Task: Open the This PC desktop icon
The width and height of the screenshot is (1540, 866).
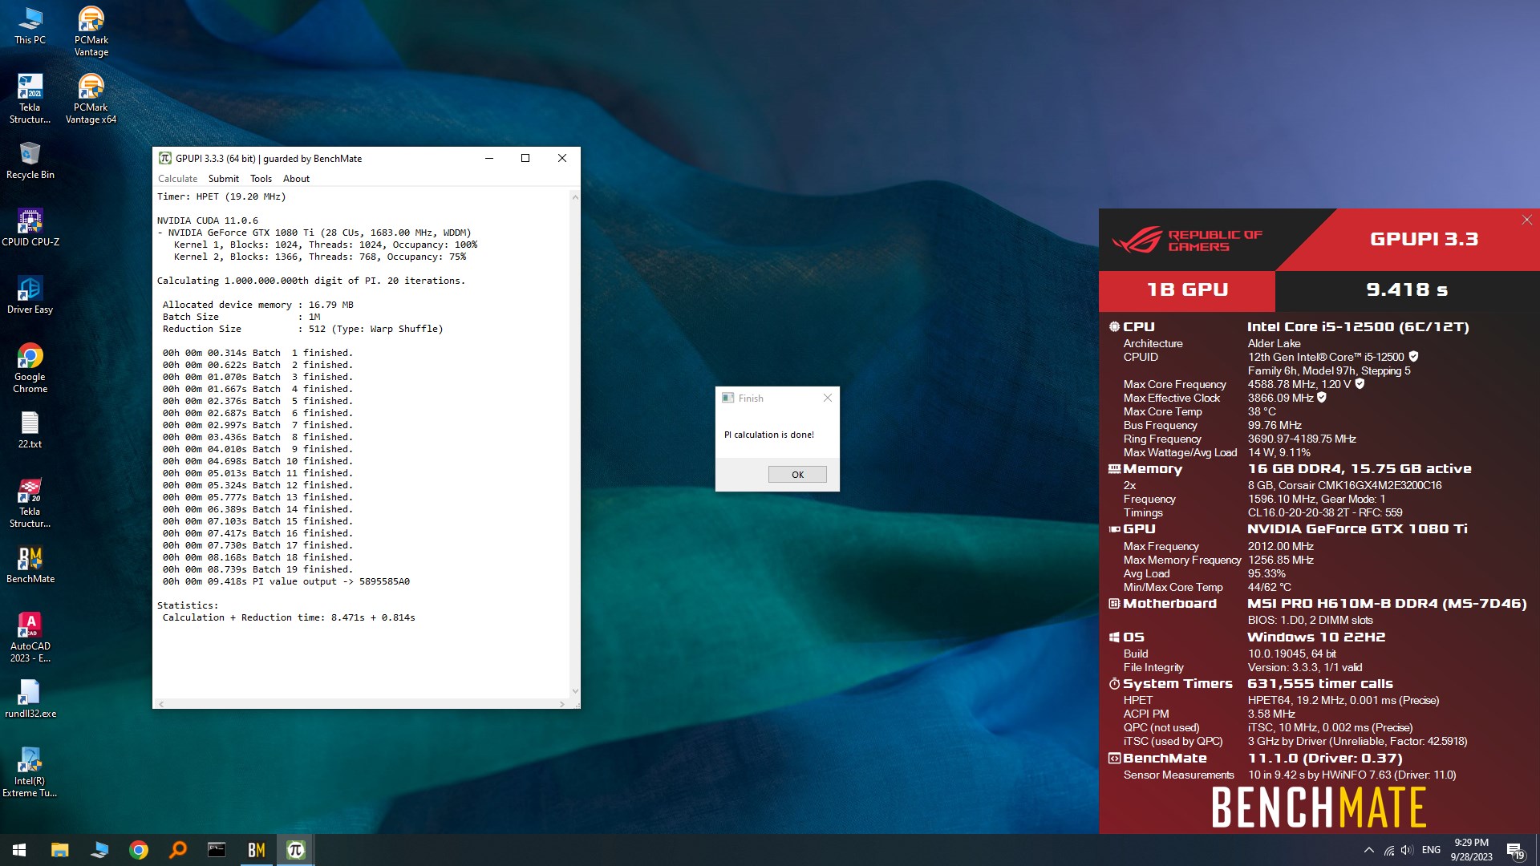Action: (30, 26)
